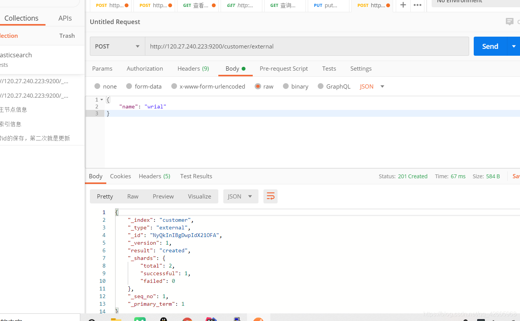Image resolution: width=520 pixels, height=321 pixels.
Task: Switch sidebar to the Collections tab
Action: [x=21, y=18]
